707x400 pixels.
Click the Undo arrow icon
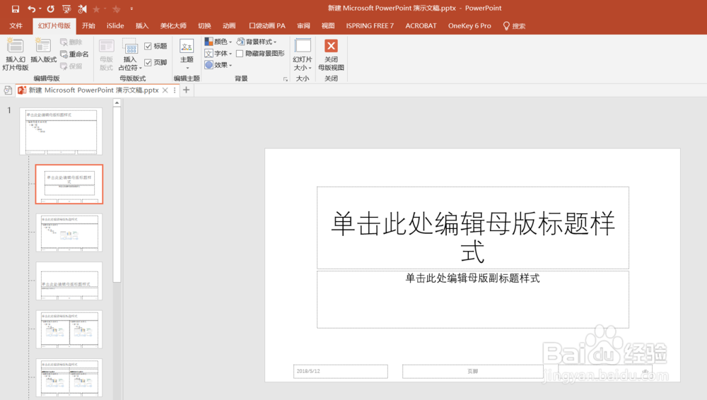(x=31, y=8)
